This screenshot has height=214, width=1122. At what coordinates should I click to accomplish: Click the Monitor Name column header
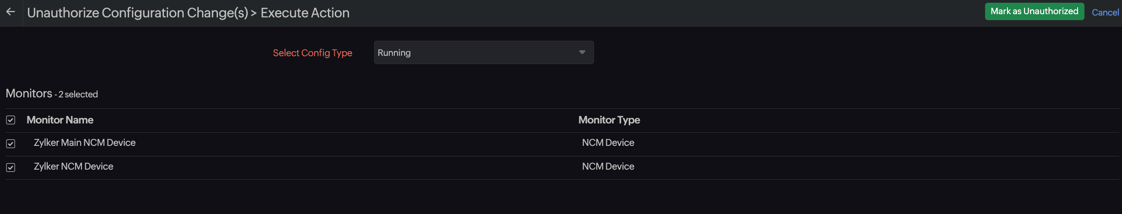point(60,120)
